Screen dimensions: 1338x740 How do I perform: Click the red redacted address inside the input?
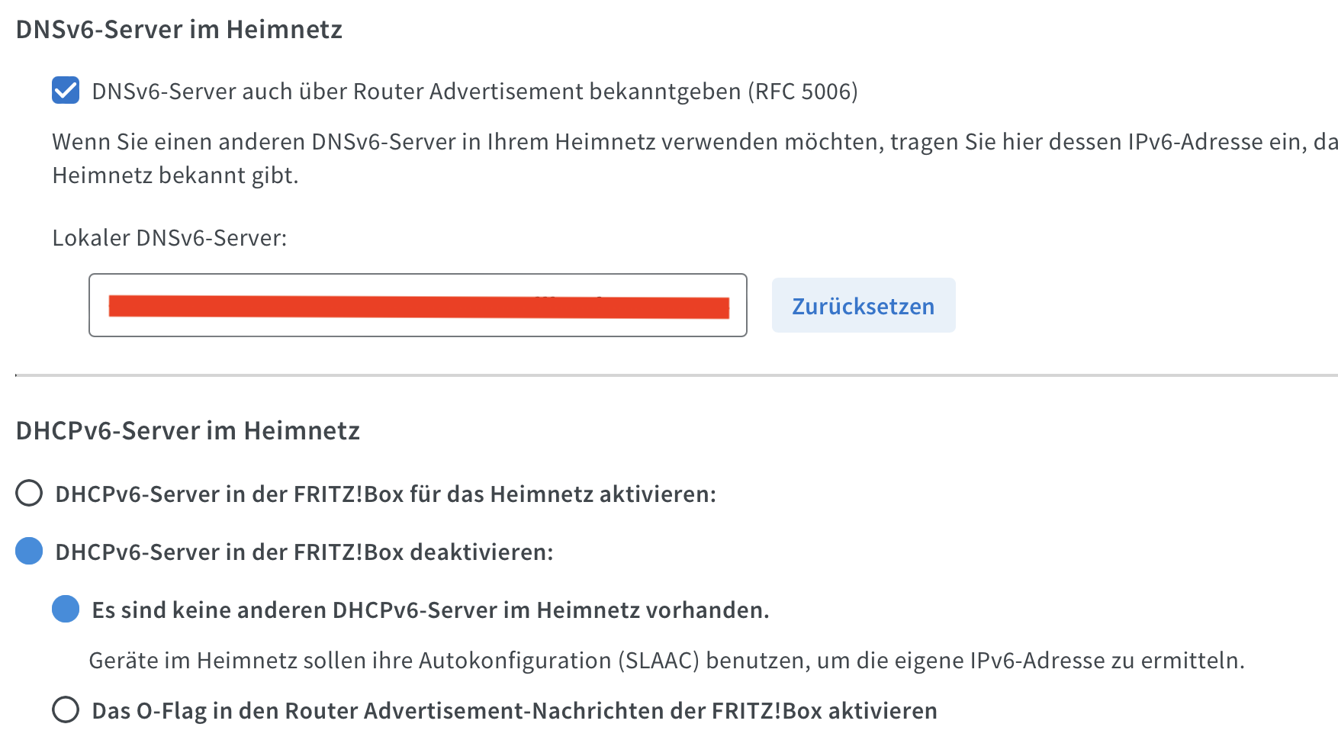(x=419, y=307)
